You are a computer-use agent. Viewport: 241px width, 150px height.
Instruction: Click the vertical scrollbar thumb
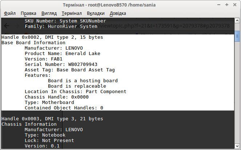[237, 36]
